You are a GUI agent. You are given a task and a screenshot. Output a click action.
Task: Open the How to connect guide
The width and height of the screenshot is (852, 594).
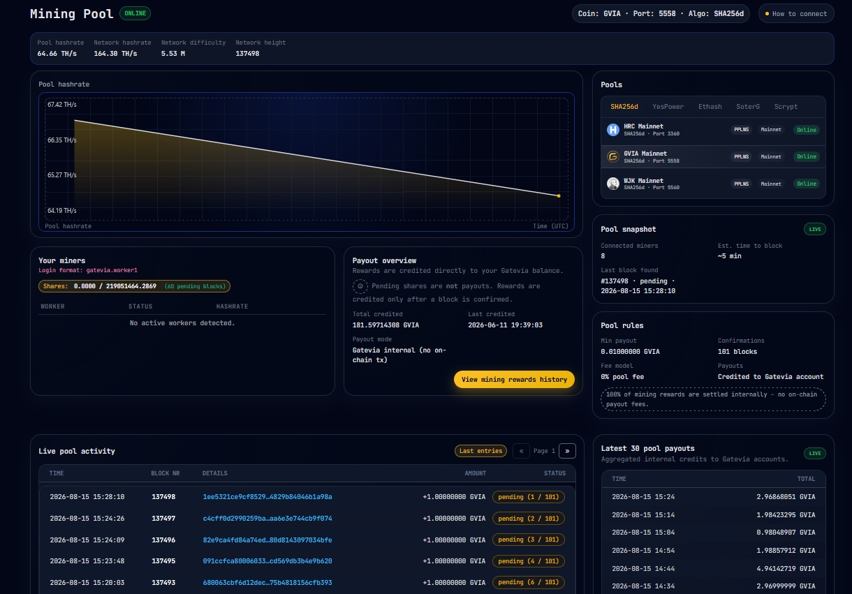coord(796,13)
